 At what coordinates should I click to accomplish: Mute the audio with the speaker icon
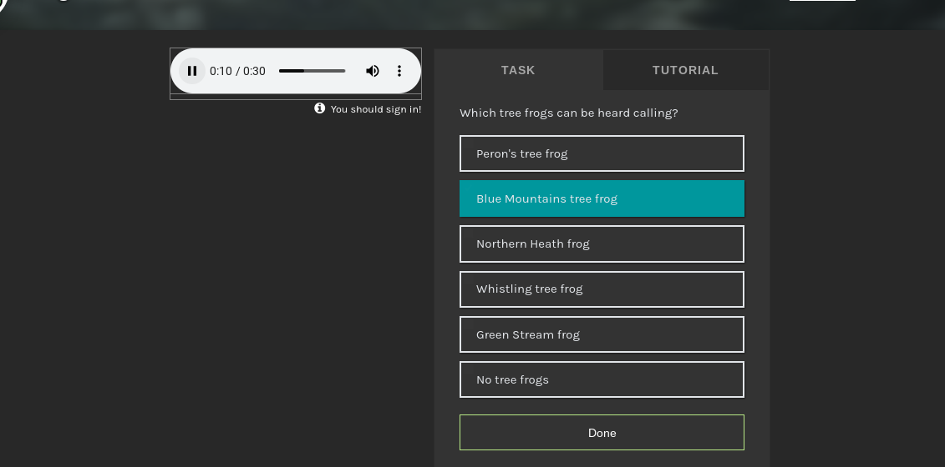pyautogui.click(x=373, y=71)
